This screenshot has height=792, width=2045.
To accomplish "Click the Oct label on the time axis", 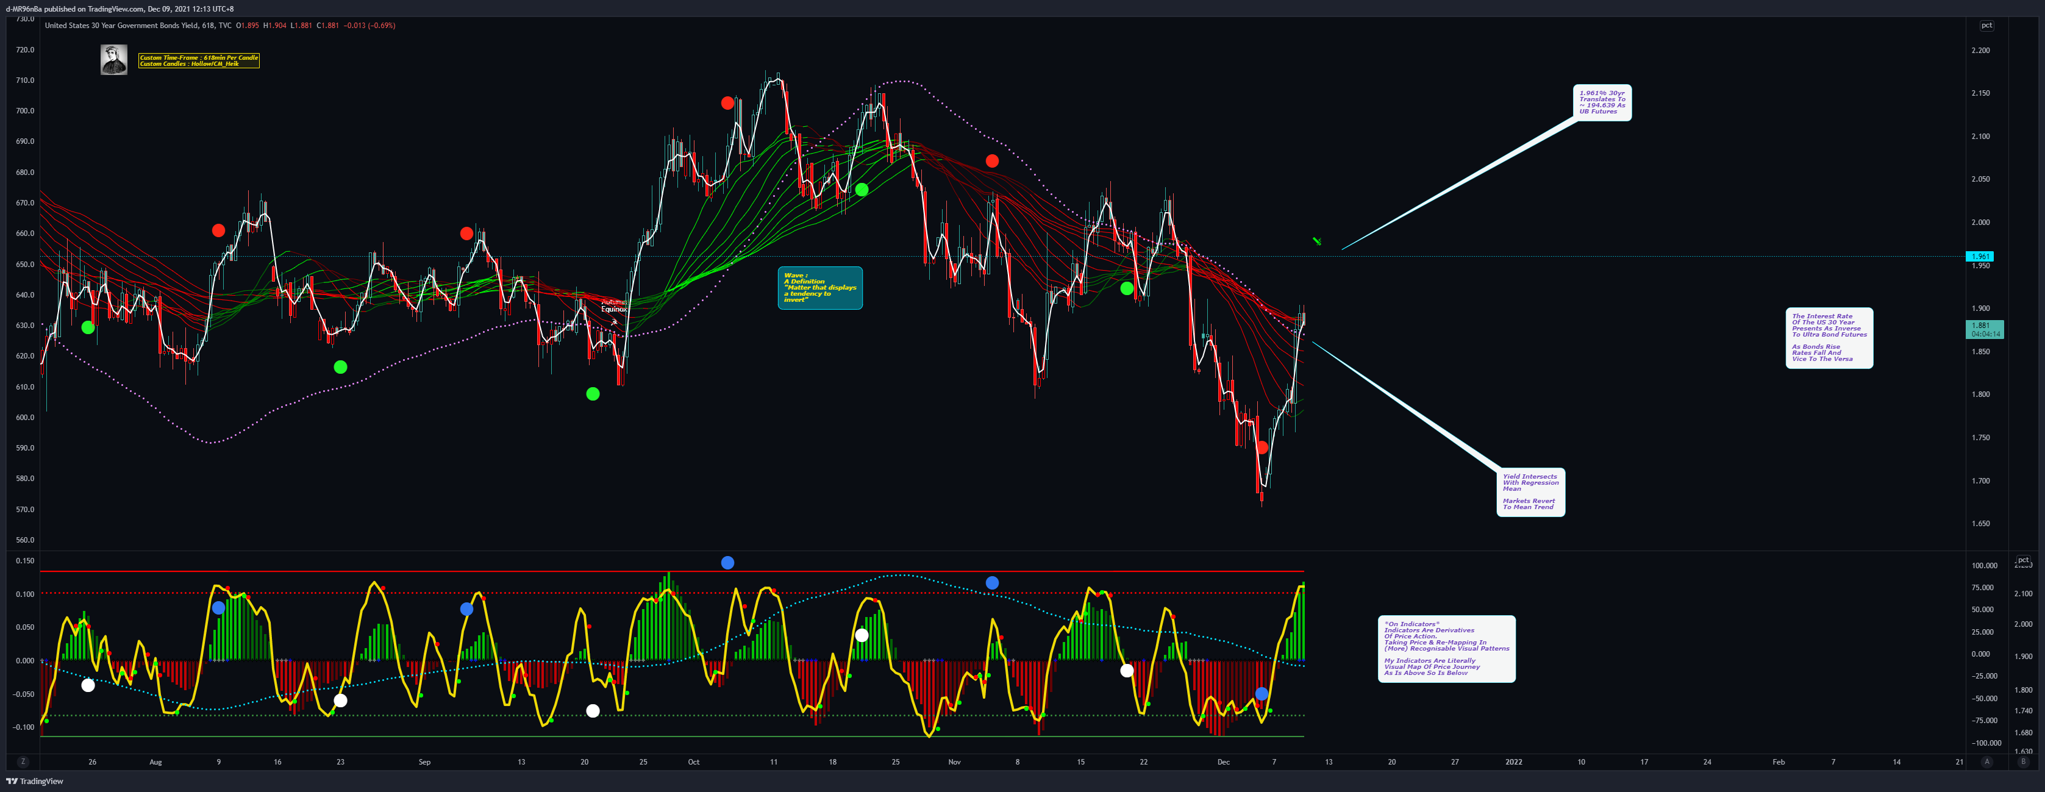I will point(694,762).
